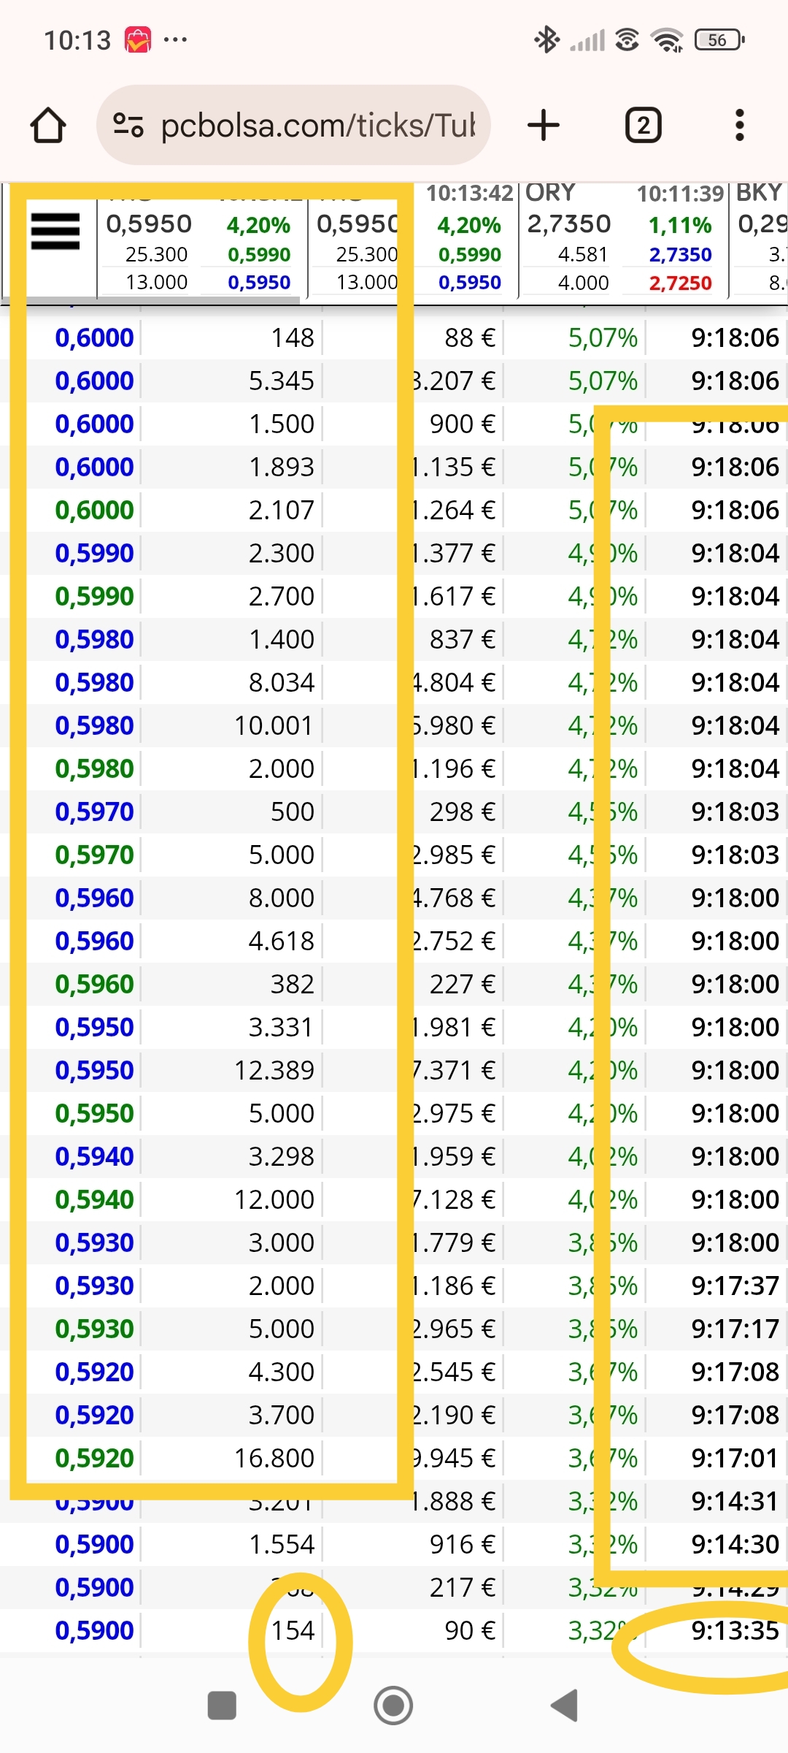This screenshot has height=1753, width=788.
Task: Tap the status bar clock 10:13
Action: tap(77, 39)
